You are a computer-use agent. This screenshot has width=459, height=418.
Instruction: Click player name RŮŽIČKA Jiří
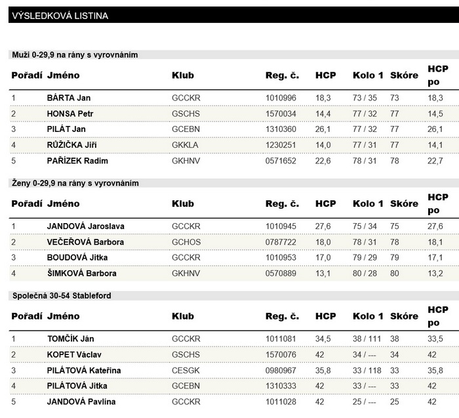(71, 145)
